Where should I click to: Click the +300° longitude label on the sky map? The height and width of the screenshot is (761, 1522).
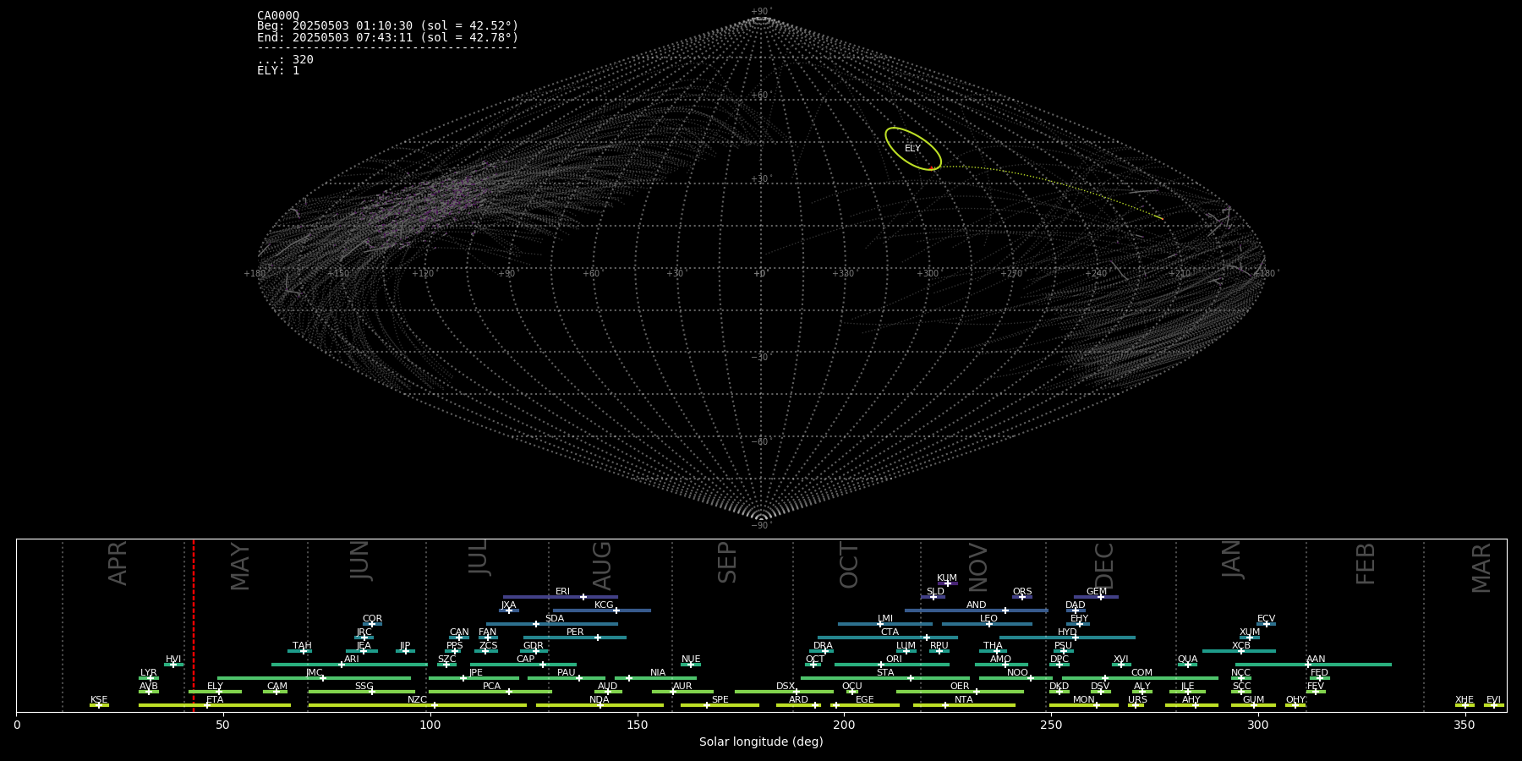[928, 274]
